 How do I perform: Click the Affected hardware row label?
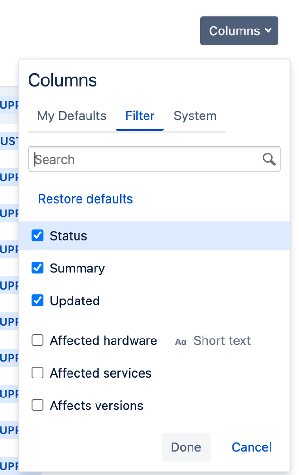tap(103, 340)
